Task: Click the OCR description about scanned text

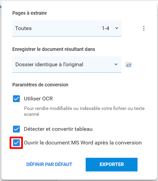Action: pyautogui.click(x=84, y=111)
